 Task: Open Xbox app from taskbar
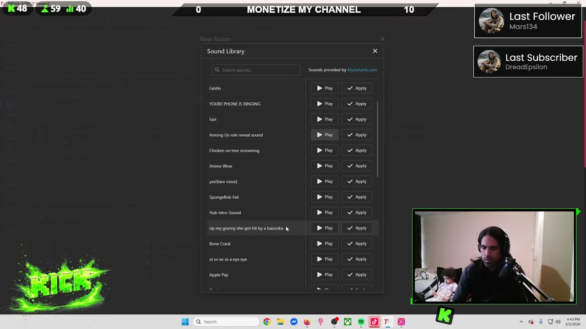(347, 322)
